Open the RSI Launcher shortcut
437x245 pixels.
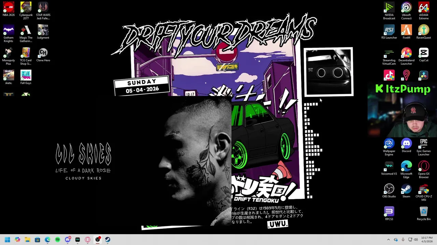(x=389, y=32)
